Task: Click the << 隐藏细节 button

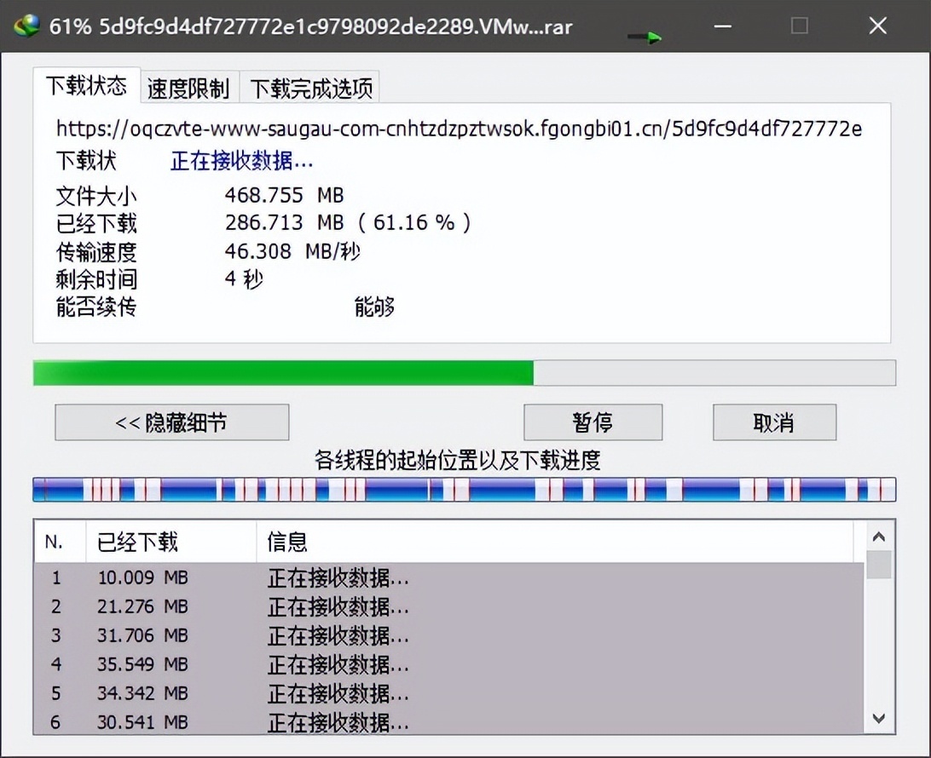Action: click(172, 422)
